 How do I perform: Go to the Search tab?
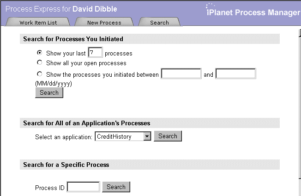159,22
